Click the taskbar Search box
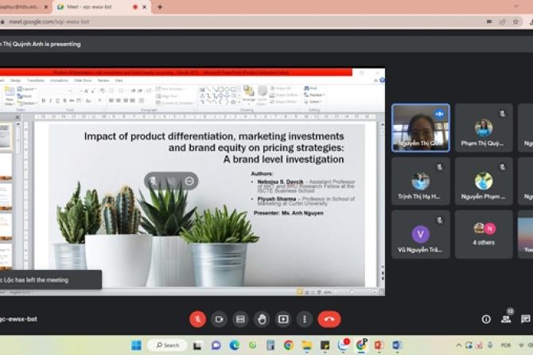 coord(167,345)
